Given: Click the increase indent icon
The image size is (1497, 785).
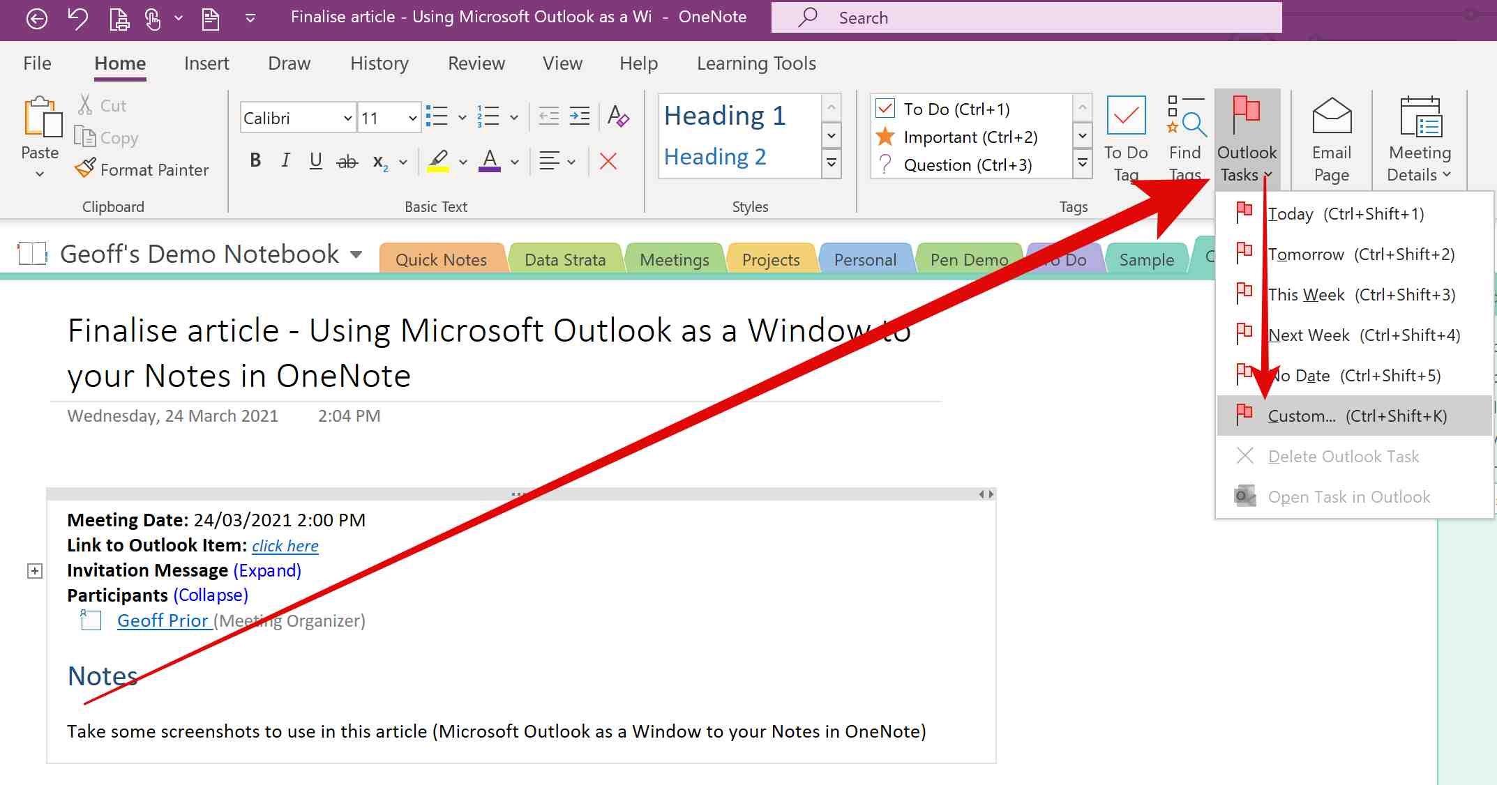Looking at the screenshot, I should (580, 116).
